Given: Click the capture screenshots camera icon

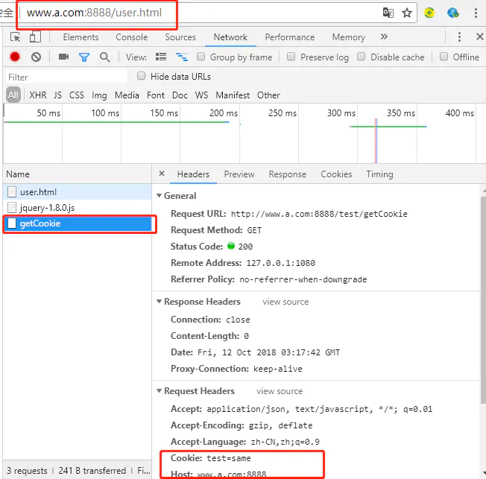Looking at the screenshot, I should point(63,57).
